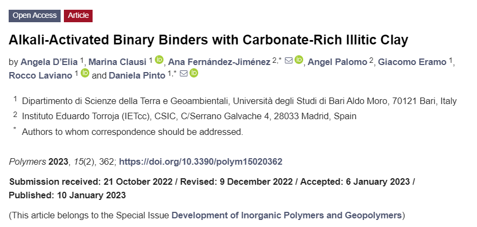Screen dimensions: 477x227
Task: Open Rocco Laviano's ORCID icon
Action: coord(85,73)
